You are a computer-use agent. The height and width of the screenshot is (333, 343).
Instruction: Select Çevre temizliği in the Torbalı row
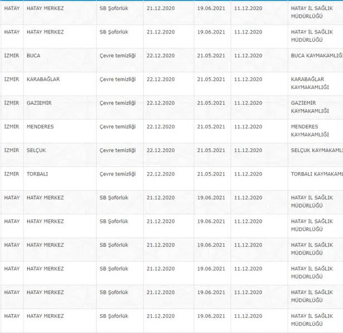point(117,174)
